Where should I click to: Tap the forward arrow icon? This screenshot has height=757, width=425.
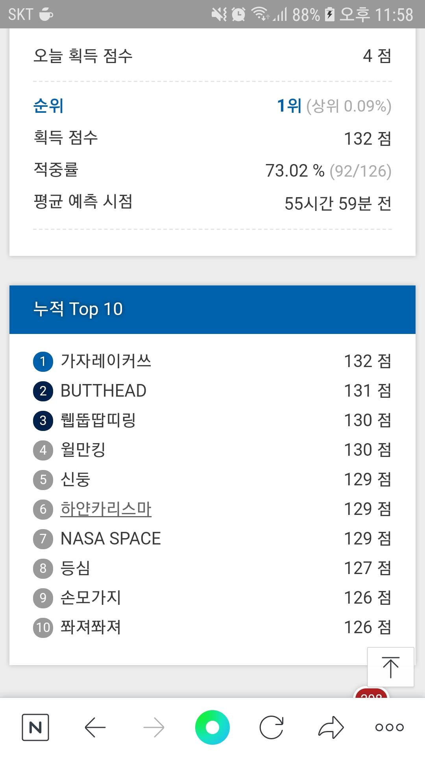pyautogui.click(x=154, y=727)
